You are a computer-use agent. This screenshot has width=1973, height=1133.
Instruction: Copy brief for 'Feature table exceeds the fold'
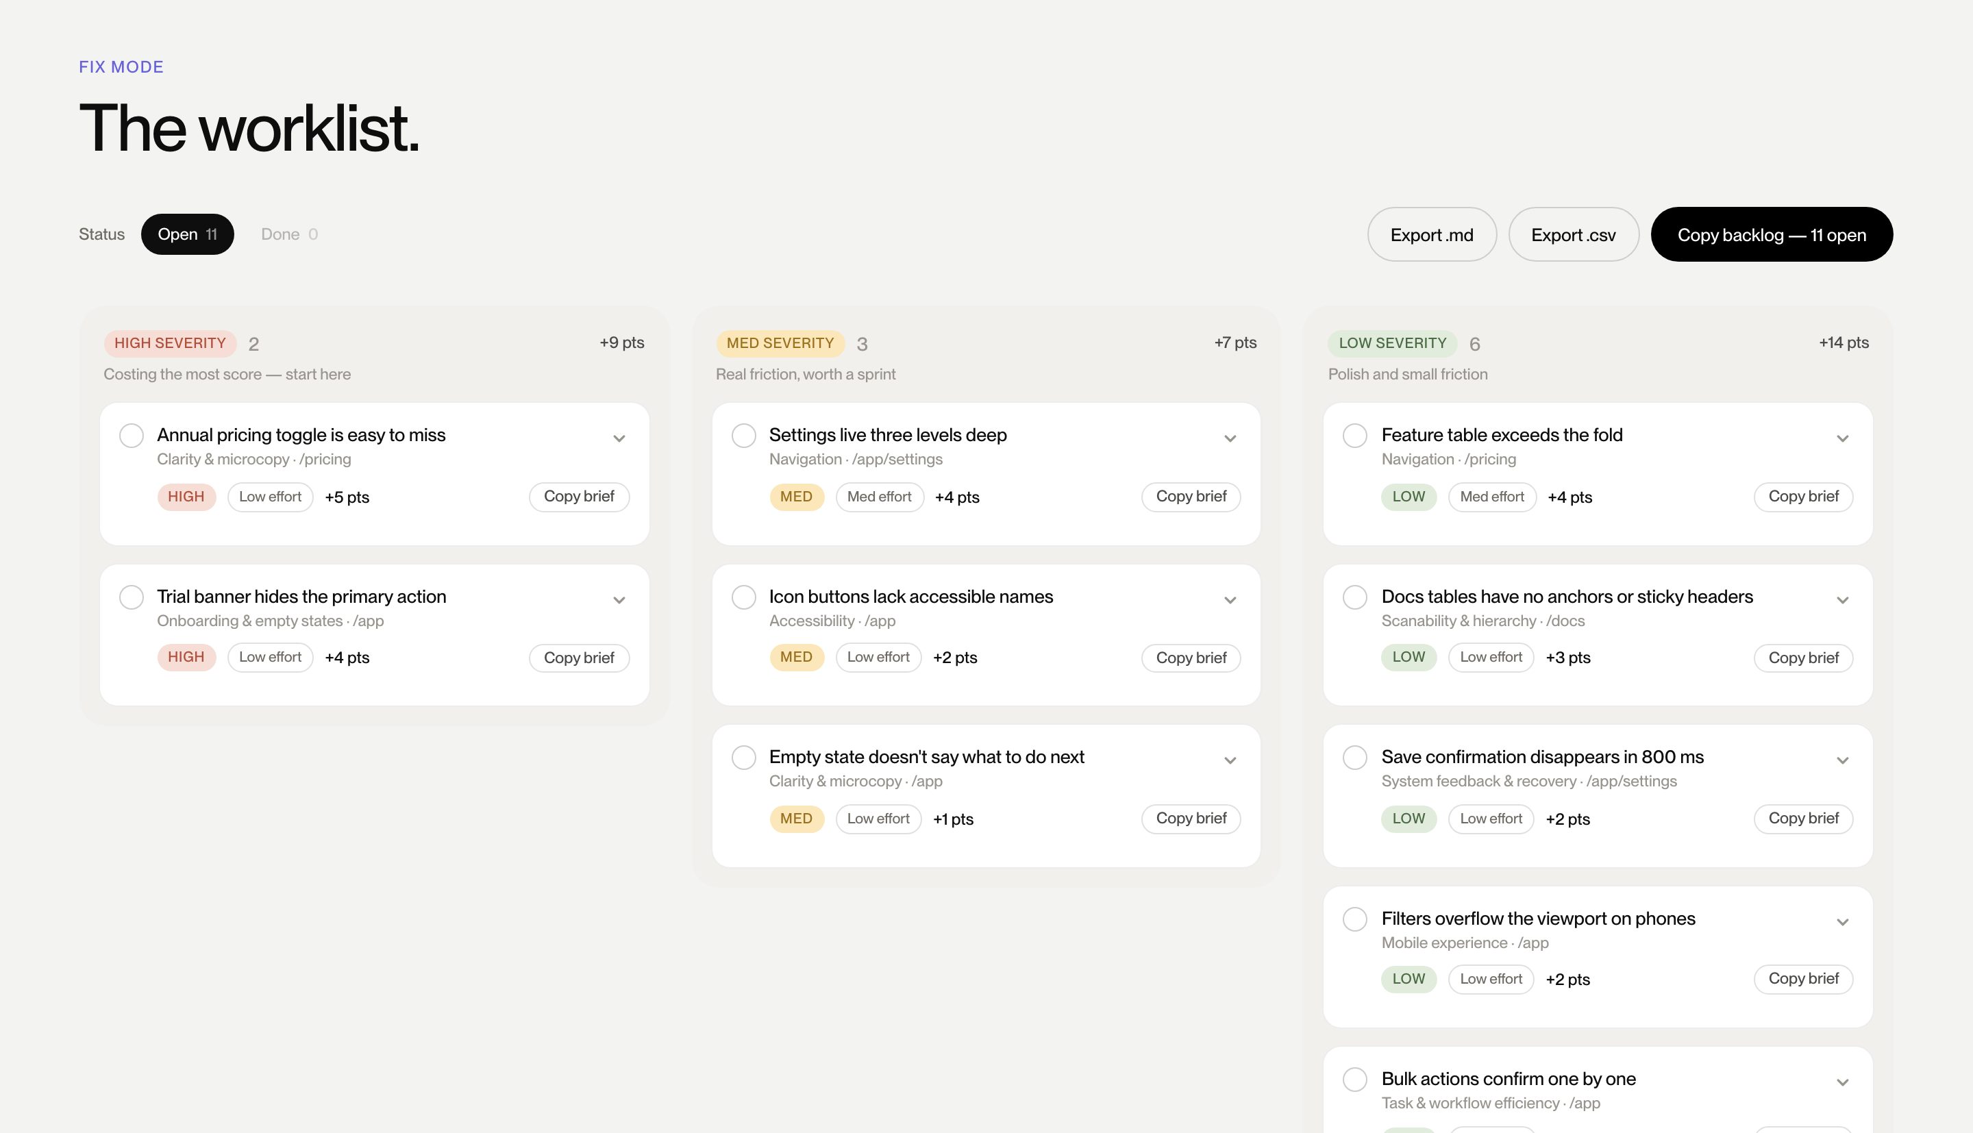[1803, 497]
